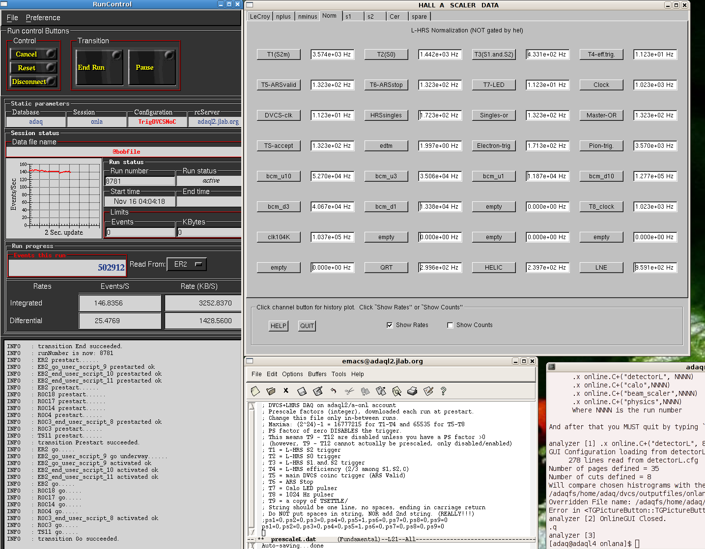This screenshot has height=549, width=705.
Task: Switch to the nminus tab
Action: point(308,16)
